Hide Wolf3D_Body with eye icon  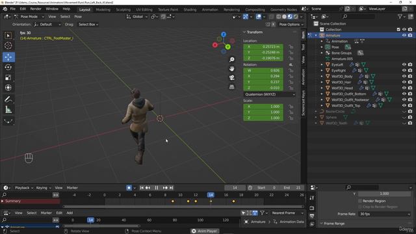coord(404,76)
